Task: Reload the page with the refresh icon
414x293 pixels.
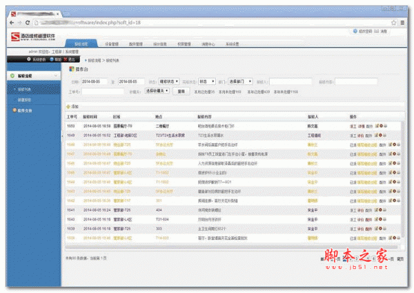Action: (x=28, y=23)
